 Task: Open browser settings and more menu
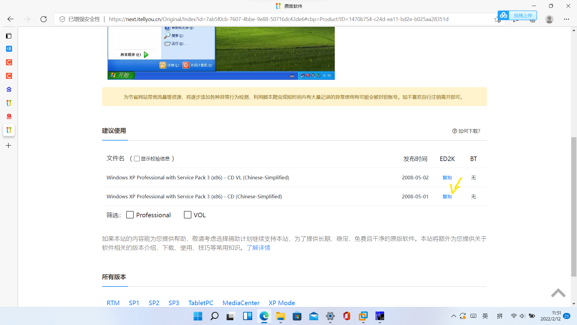pyautogui.click(x=566, y=19)
